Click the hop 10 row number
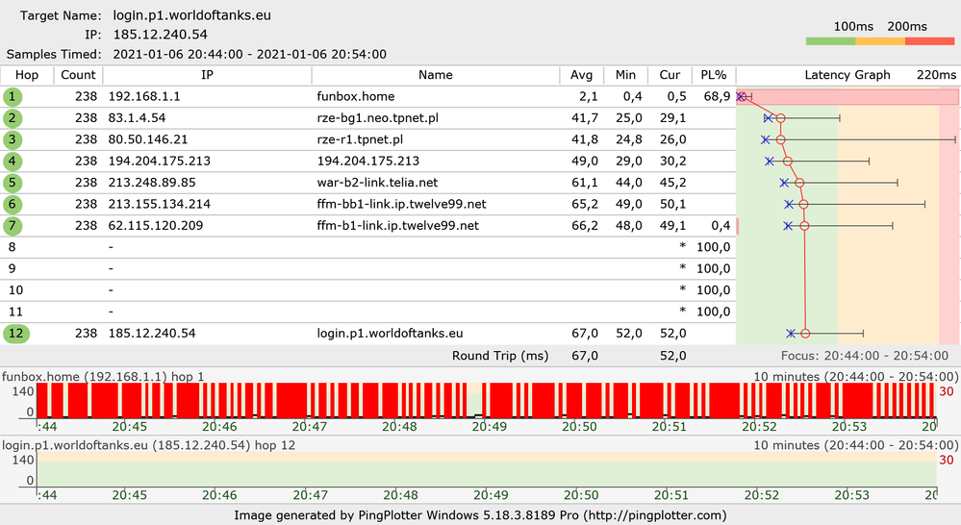This screenshot has height=525, width=961. [16, 290]
